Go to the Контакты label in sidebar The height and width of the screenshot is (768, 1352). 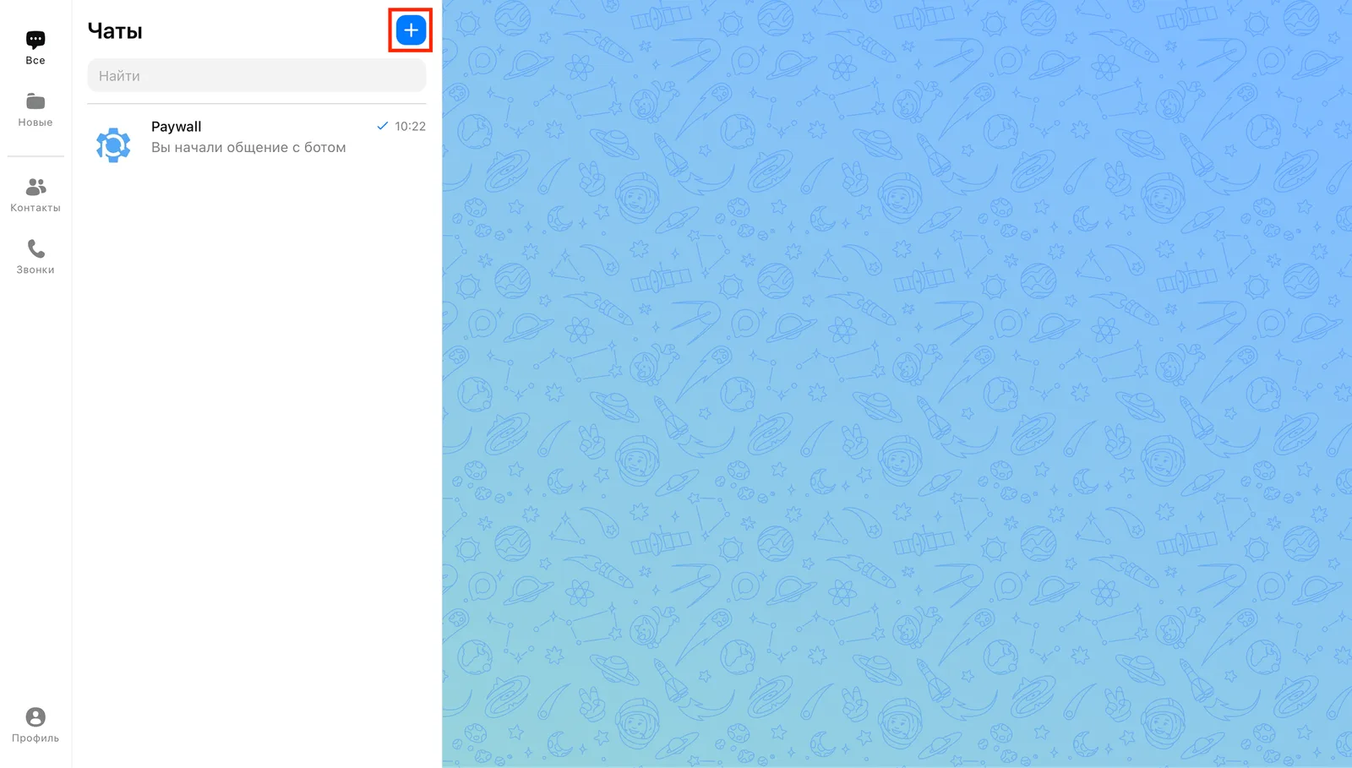(x=35, y=208)
